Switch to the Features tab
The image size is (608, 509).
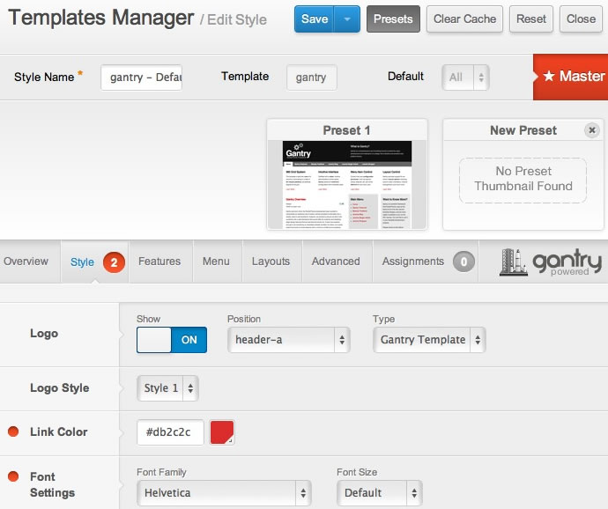tap(159, 262)
